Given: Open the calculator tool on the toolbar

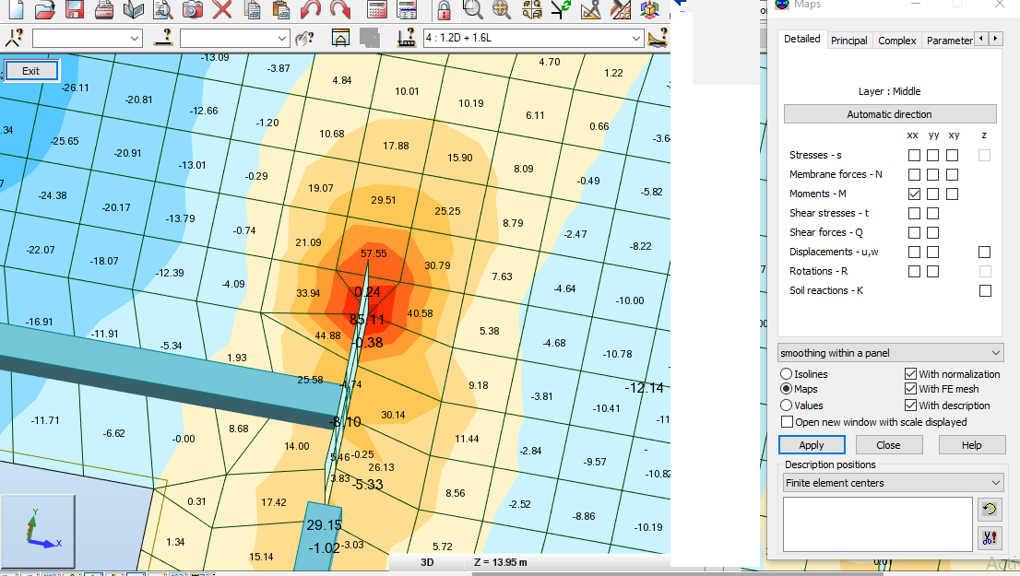Looking at the screenshot, I should [x=374, y=11].
